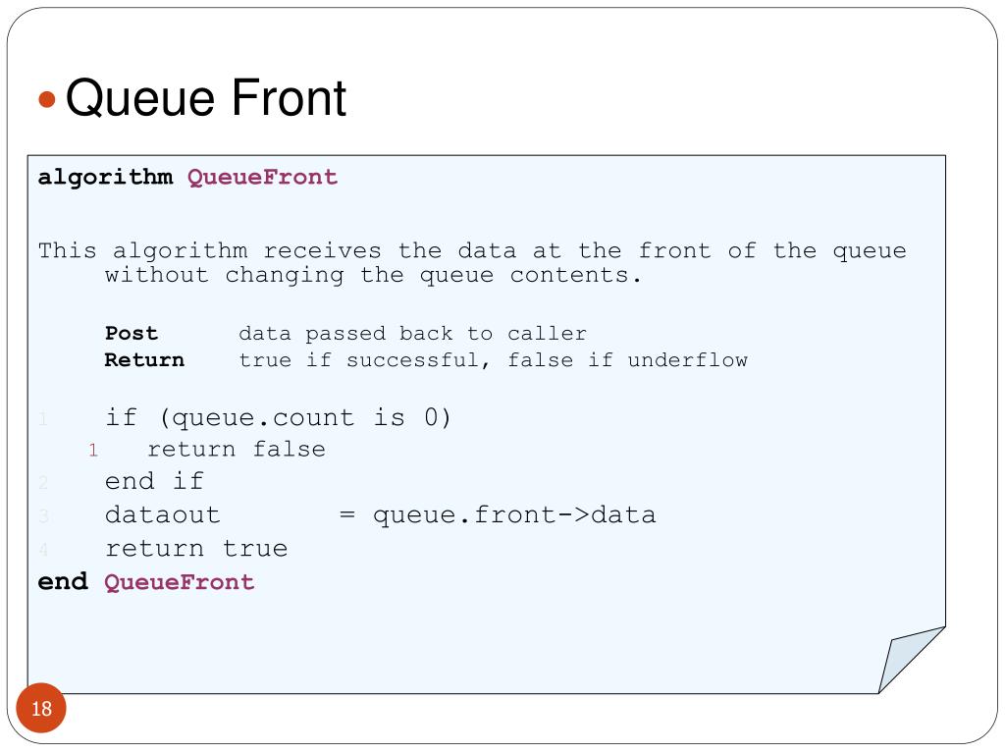This screenshot has width=1005, height=754.
Task: Click the bold Return label
Action: (144, 359)
